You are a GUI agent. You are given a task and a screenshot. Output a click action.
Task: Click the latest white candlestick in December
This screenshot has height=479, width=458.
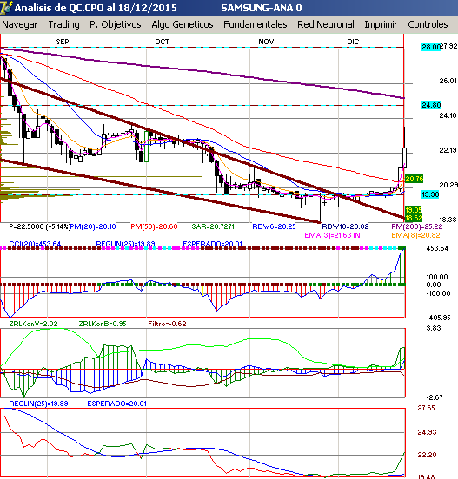pos(404,158)
